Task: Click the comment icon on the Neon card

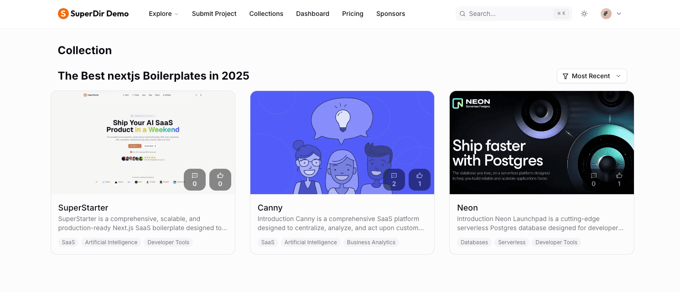Action: tap(593, 179)
